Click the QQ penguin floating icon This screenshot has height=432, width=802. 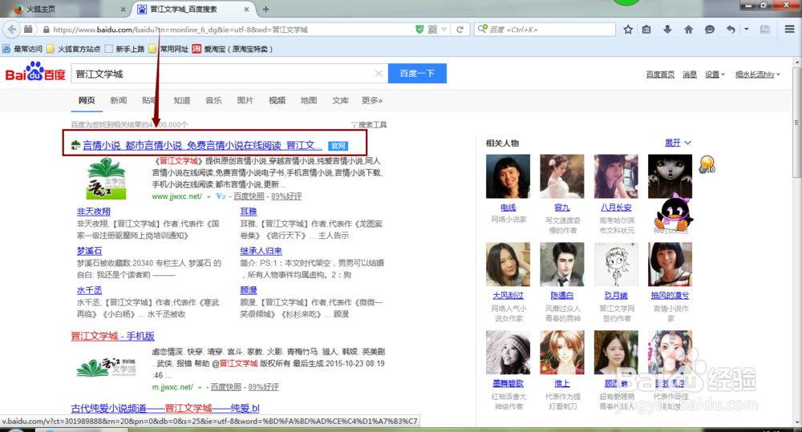point(674,214)
